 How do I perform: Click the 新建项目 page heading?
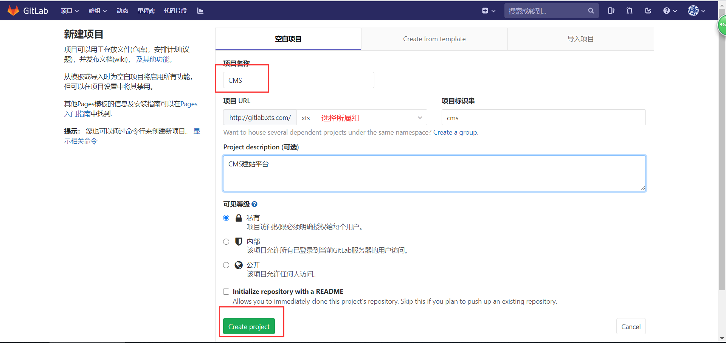[x=84, y=34]
